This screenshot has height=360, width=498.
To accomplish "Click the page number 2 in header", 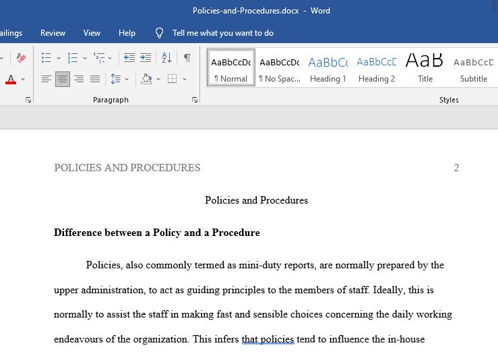I will click(x=456, y=168).
